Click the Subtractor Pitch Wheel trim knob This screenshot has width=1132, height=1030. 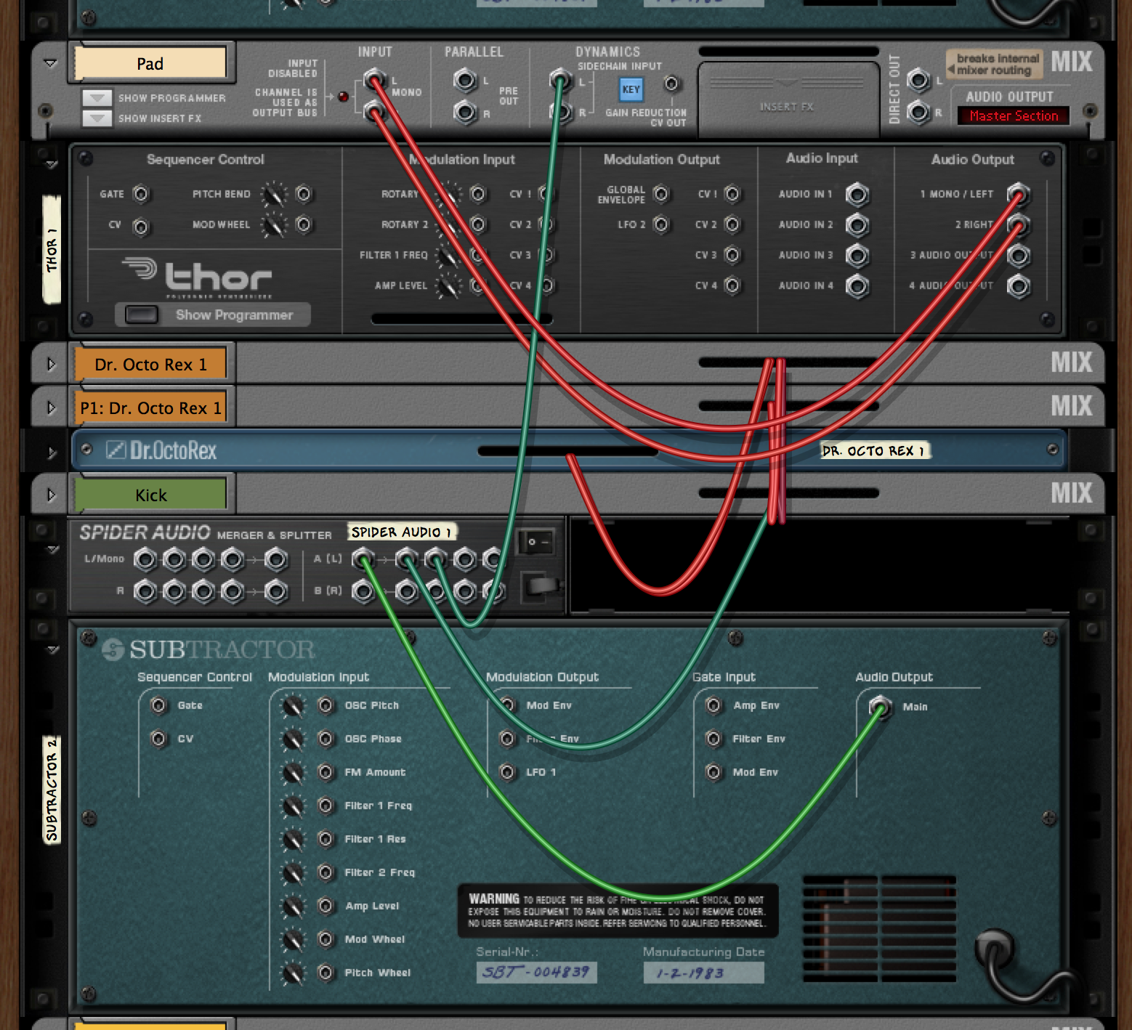pyautogui.click(x=293, y=973)
